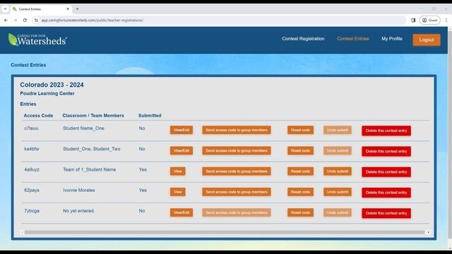
Task: Click the text Team of 1_Student Name
Action: 90,169
